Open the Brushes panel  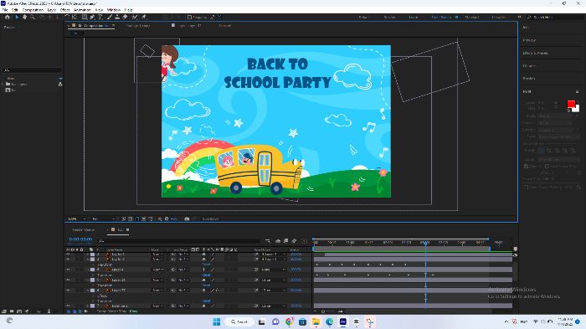(x=529, y=79)
